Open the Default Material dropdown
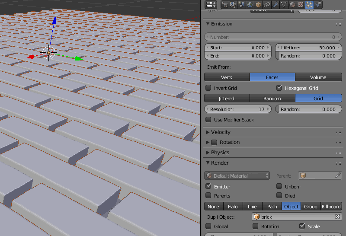Screen dimensions: 346x236 237,176
